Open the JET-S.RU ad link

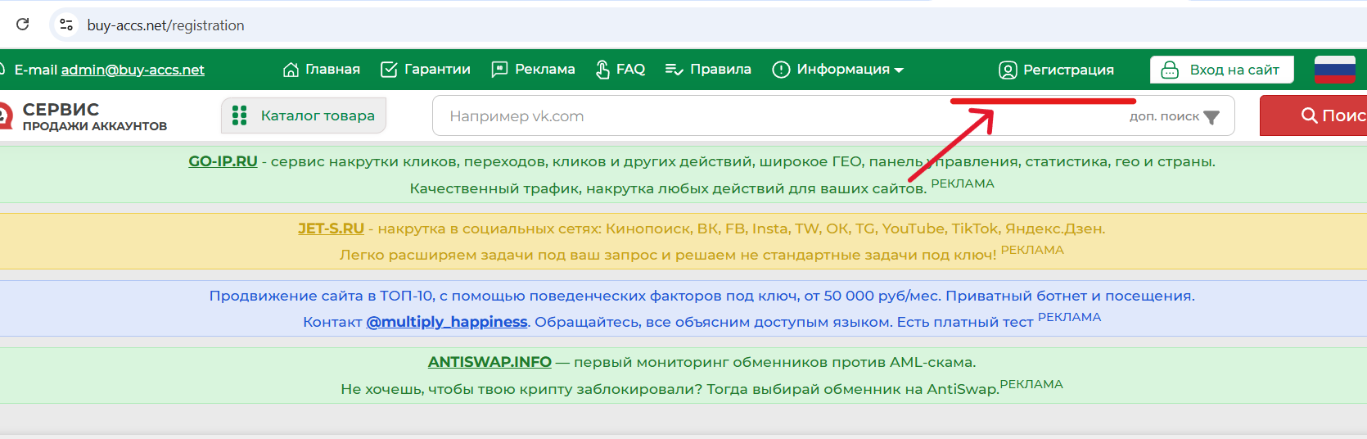coord(331,229)
